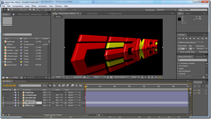Click the create new folder icon in Project panel
This screenshot has width=211, height=119.
7,77
